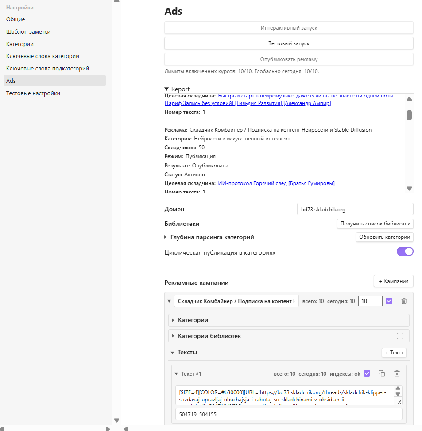Image resolution: width=422 pixels, height=431 pixels.
Task: Uncheck the campaign enabled checkbox
Action: pos(389,301)
